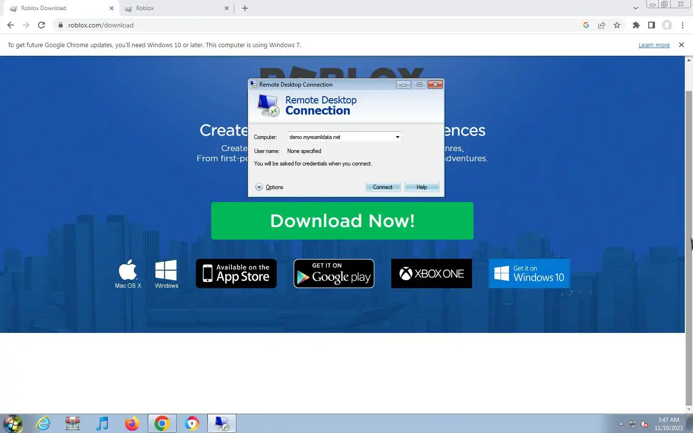Minimize the Remote Desktop Connection dialog
693x433 pixels.
(x=403, y=85)
